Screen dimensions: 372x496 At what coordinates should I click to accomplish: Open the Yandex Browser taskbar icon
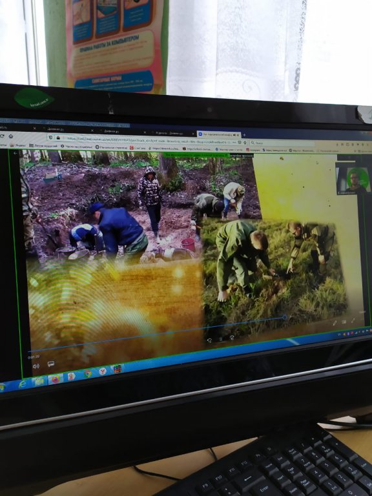point(103,371)
